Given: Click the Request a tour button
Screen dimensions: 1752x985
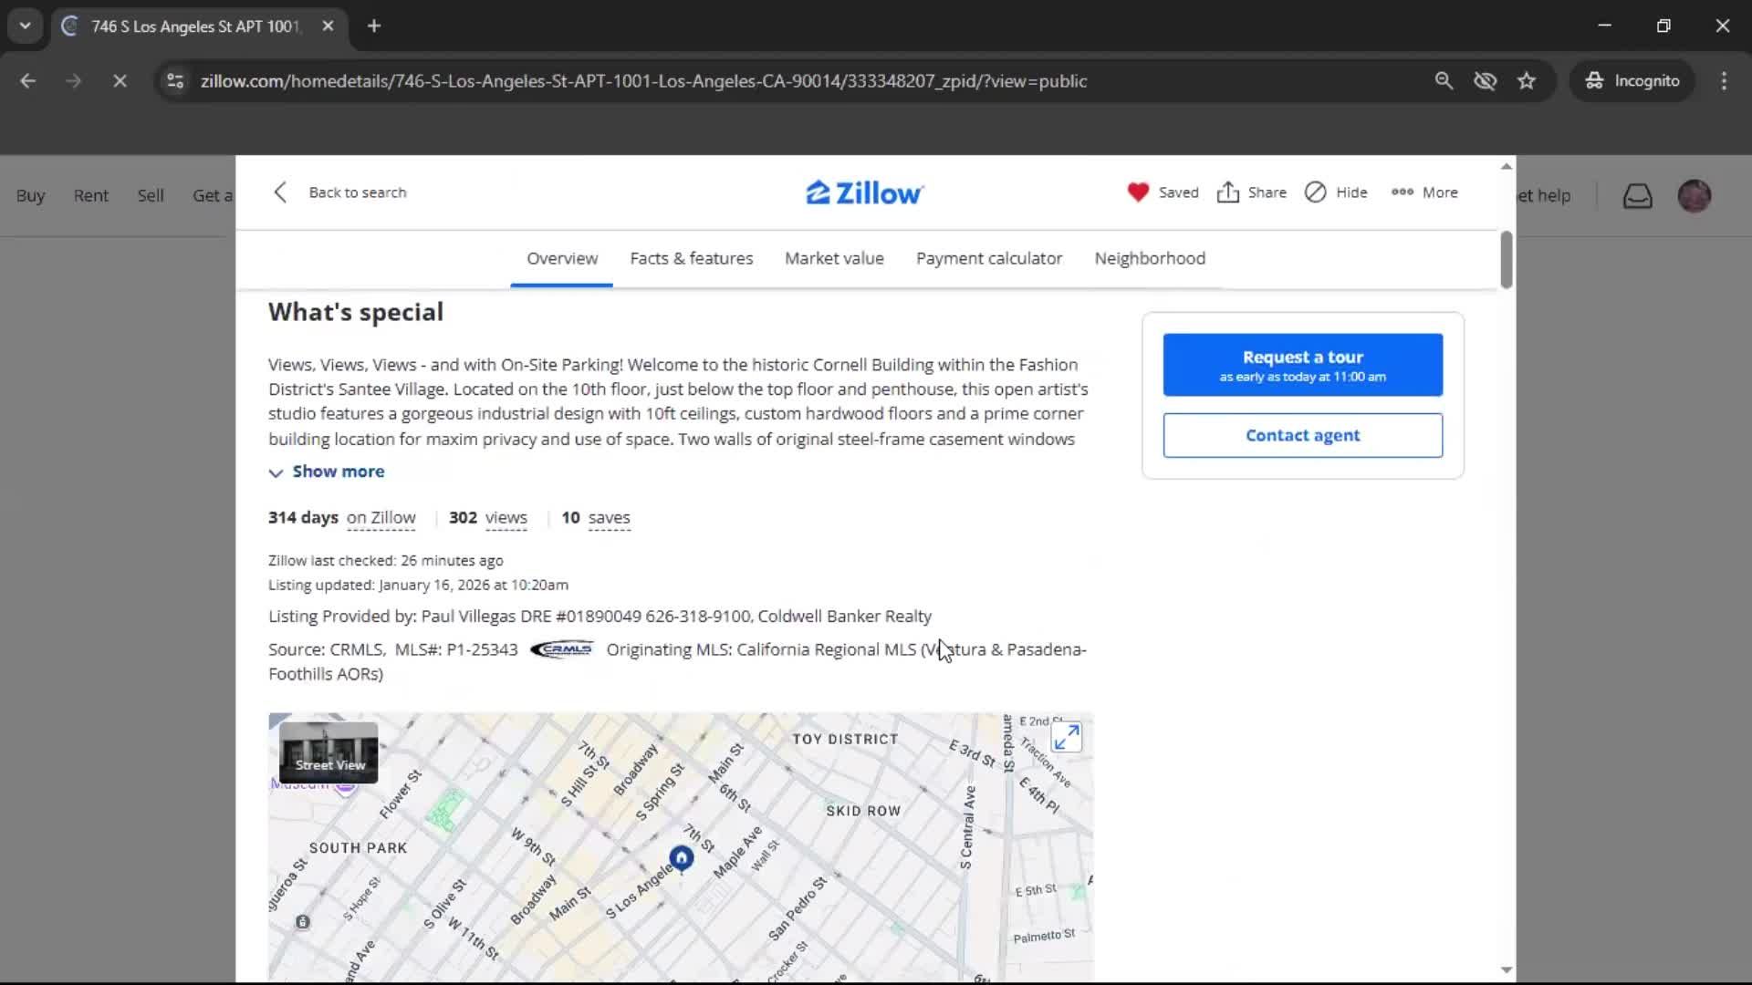Looking at the screenshot, I should 1302,365.
